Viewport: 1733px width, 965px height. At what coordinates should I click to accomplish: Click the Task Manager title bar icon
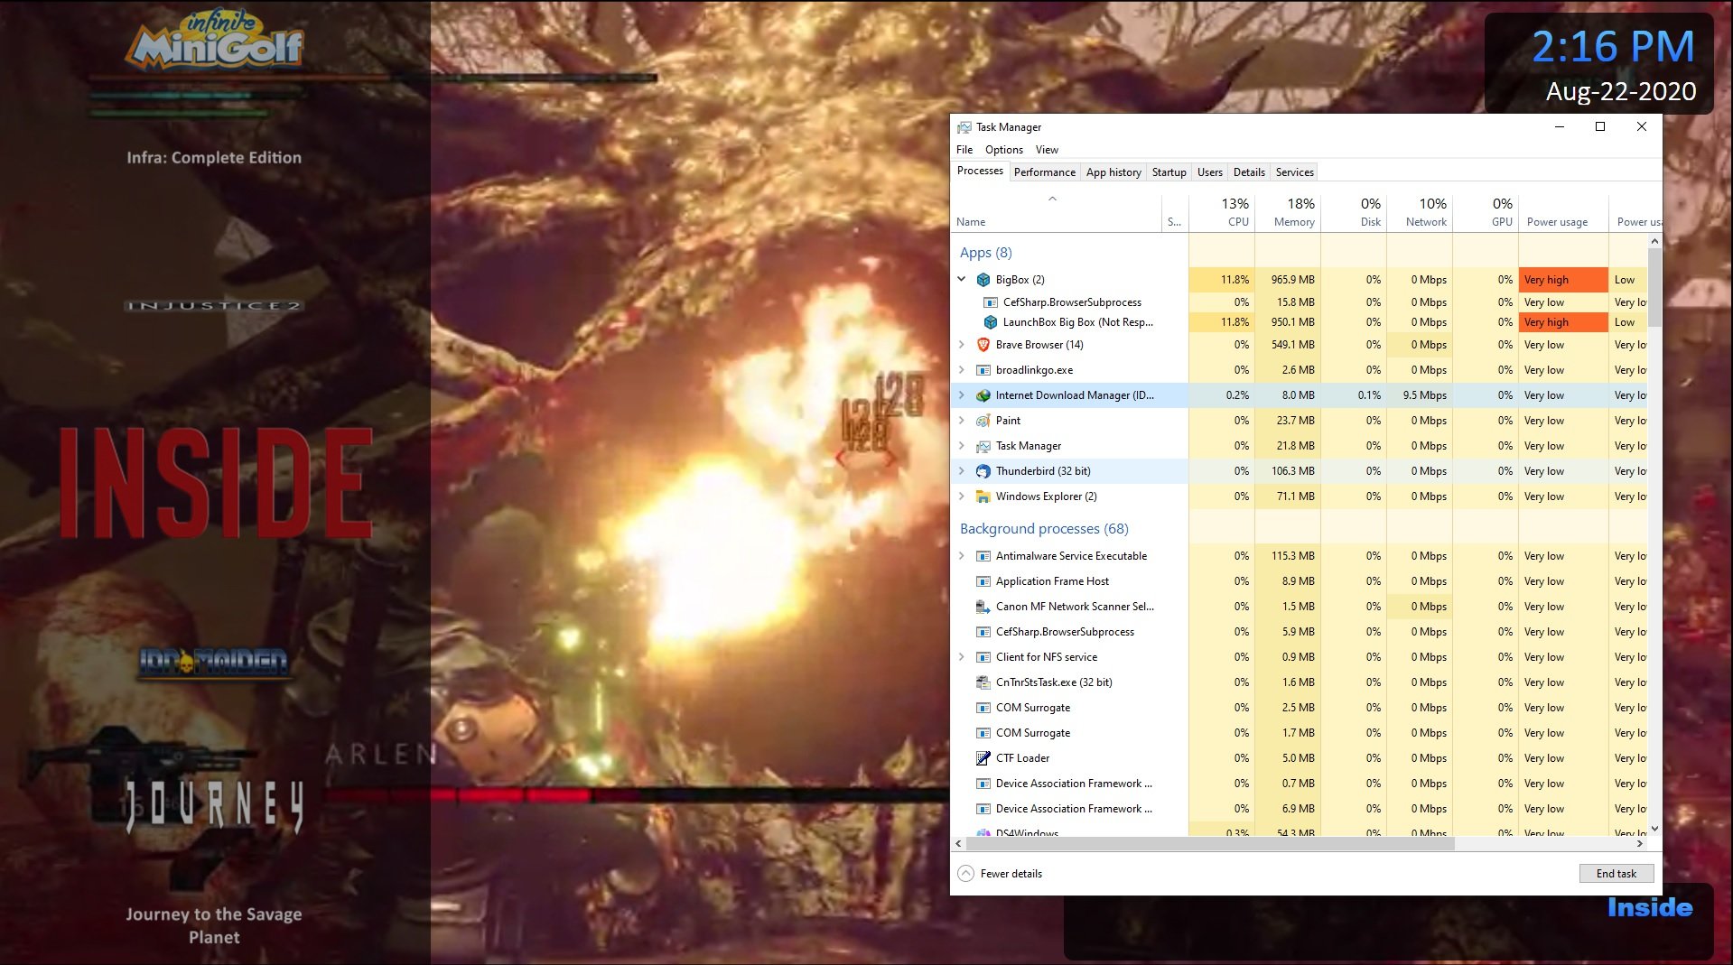(964, 127)
